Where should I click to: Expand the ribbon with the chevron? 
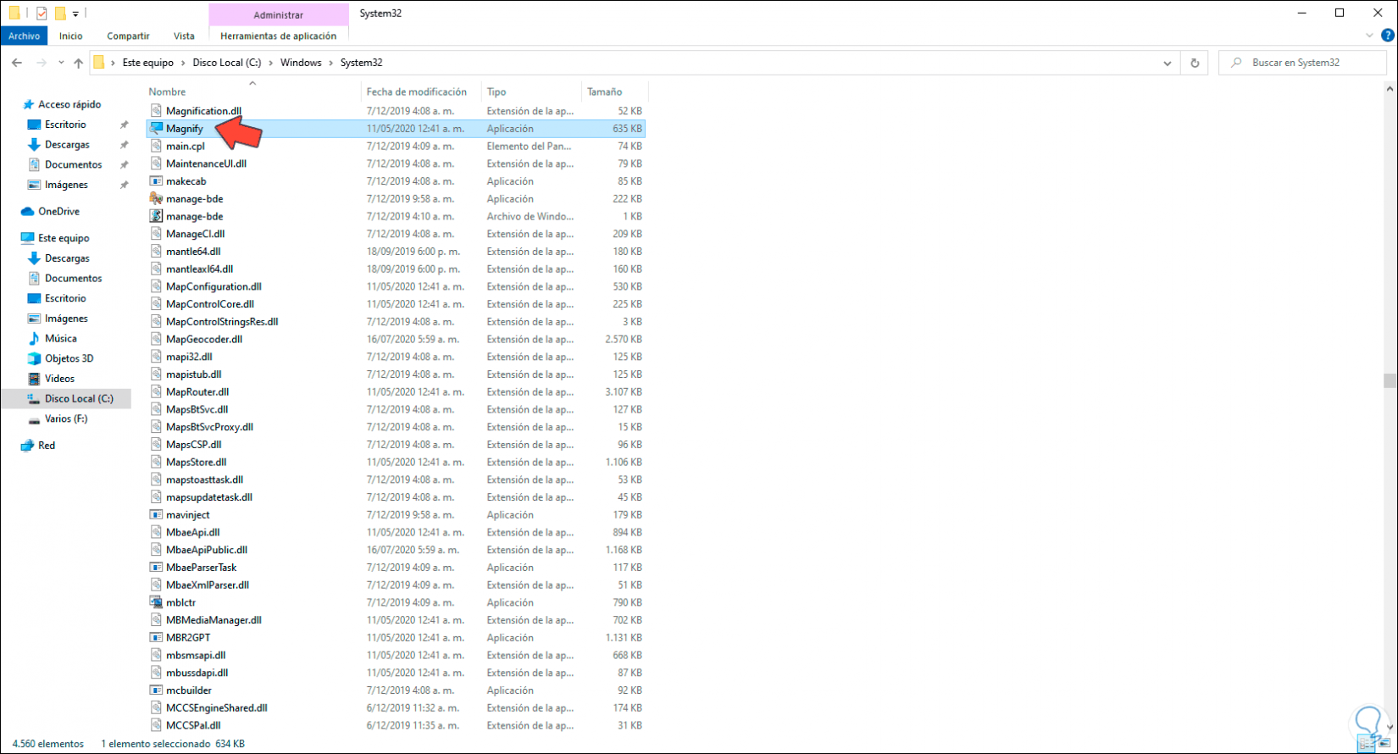pos(1369,36)
